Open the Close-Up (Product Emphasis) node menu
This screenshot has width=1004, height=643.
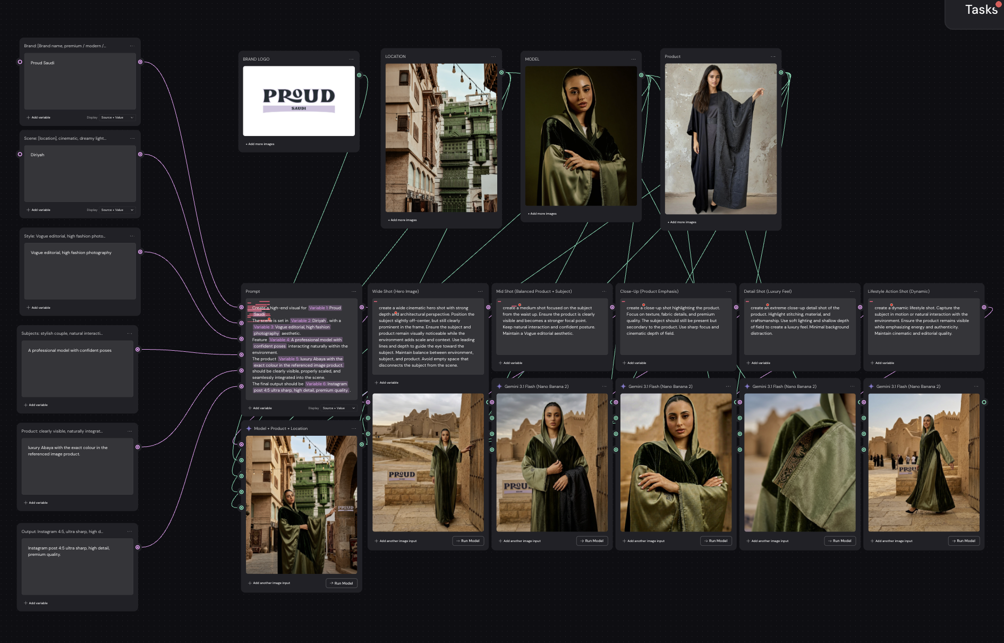pyautogui.click(x=728, y=291)
